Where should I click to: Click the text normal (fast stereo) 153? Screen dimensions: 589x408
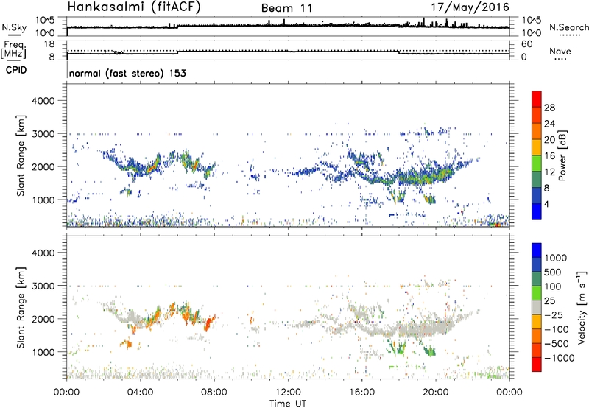pyautogui.click(x=127, y=73)
